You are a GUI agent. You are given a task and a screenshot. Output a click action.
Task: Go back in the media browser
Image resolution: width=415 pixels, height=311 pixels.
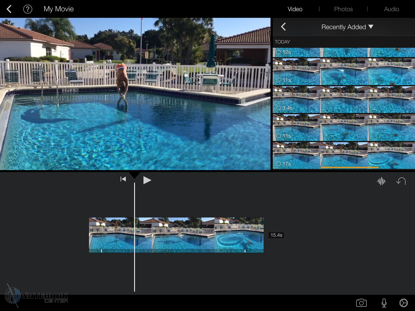pos(283,27)
